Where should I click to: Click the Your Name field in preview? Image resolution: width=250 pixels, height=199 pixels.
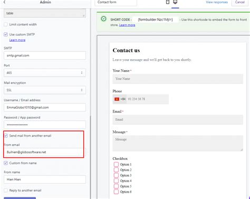178,79
